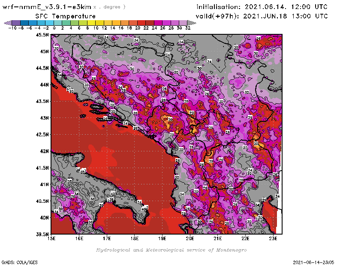Click the pale purple arrow at legend's left end
The width and height of the screenshot is (343, 265).
click(8, 23)
